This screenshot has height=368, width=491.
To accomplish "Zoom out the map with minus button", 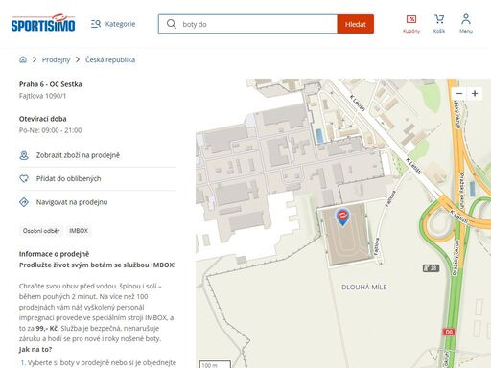I will (x=459, y=93).
